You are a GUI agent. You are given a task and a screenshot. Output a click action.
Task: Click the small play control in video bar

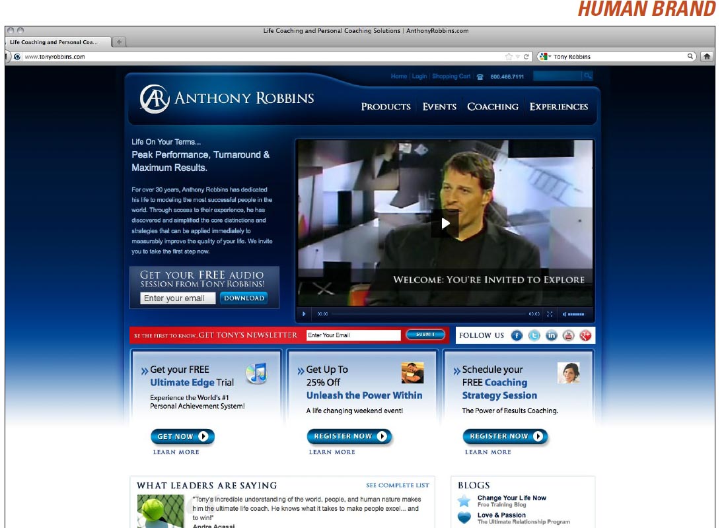pos(304,314)
